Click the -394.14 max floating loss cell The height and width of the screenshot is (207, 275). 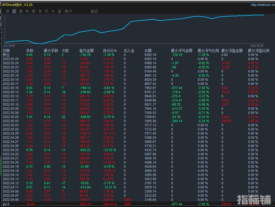pos(177,121)
